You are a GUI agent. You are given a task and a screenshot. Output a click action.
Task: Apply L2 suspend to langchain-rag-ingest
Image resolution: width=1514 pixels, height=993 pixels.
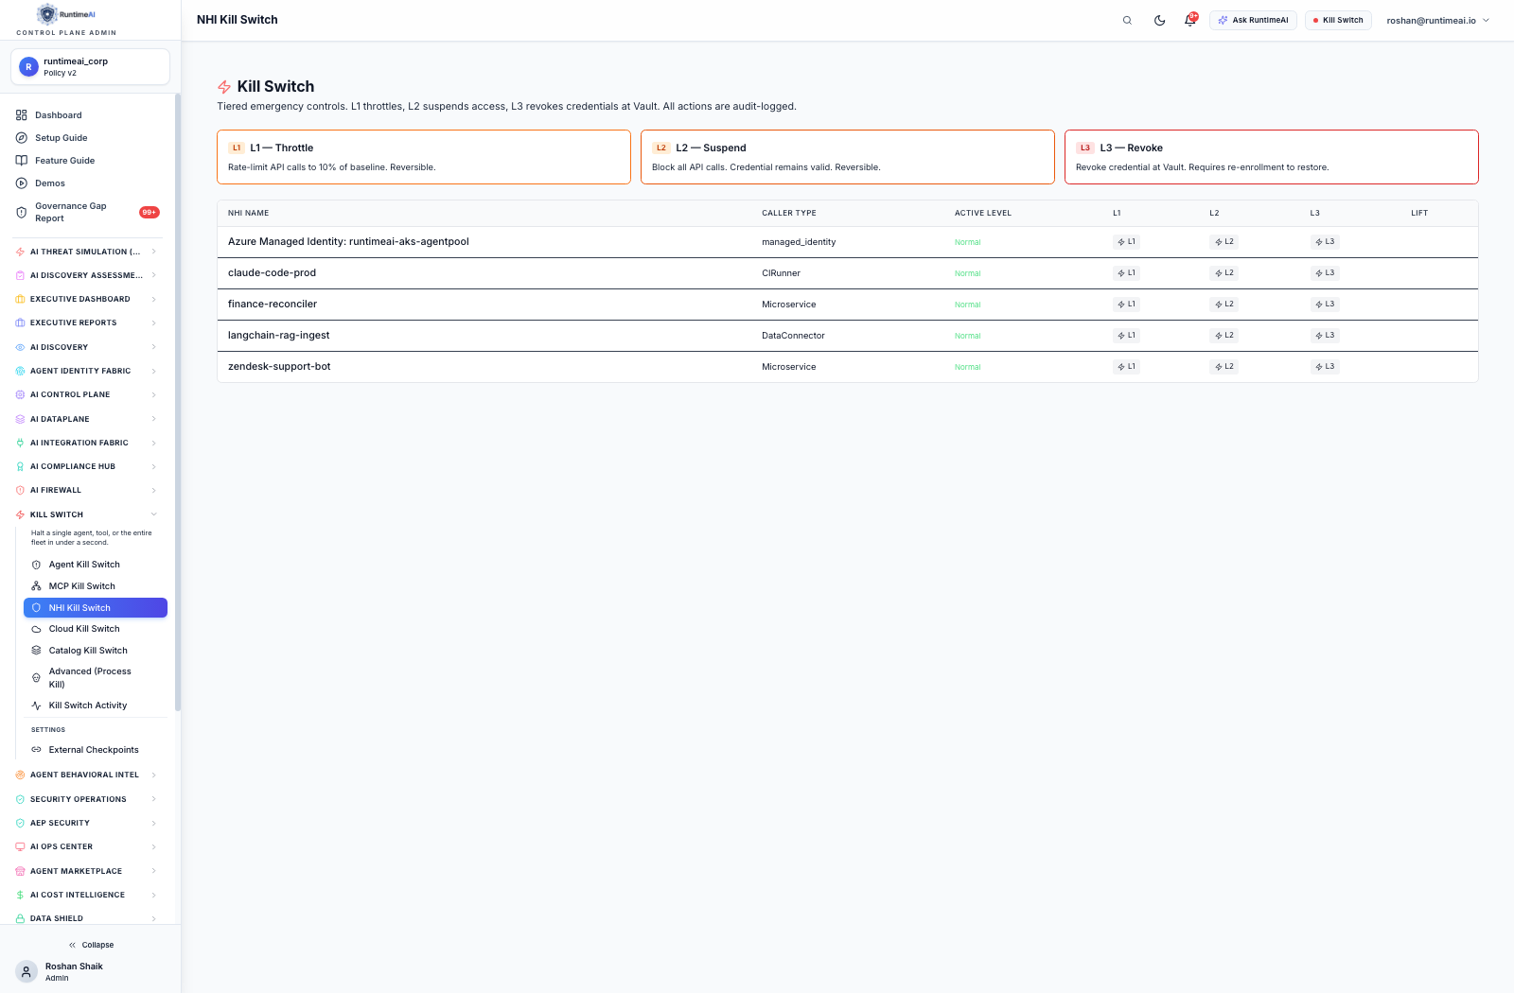tap(1224, 336)
